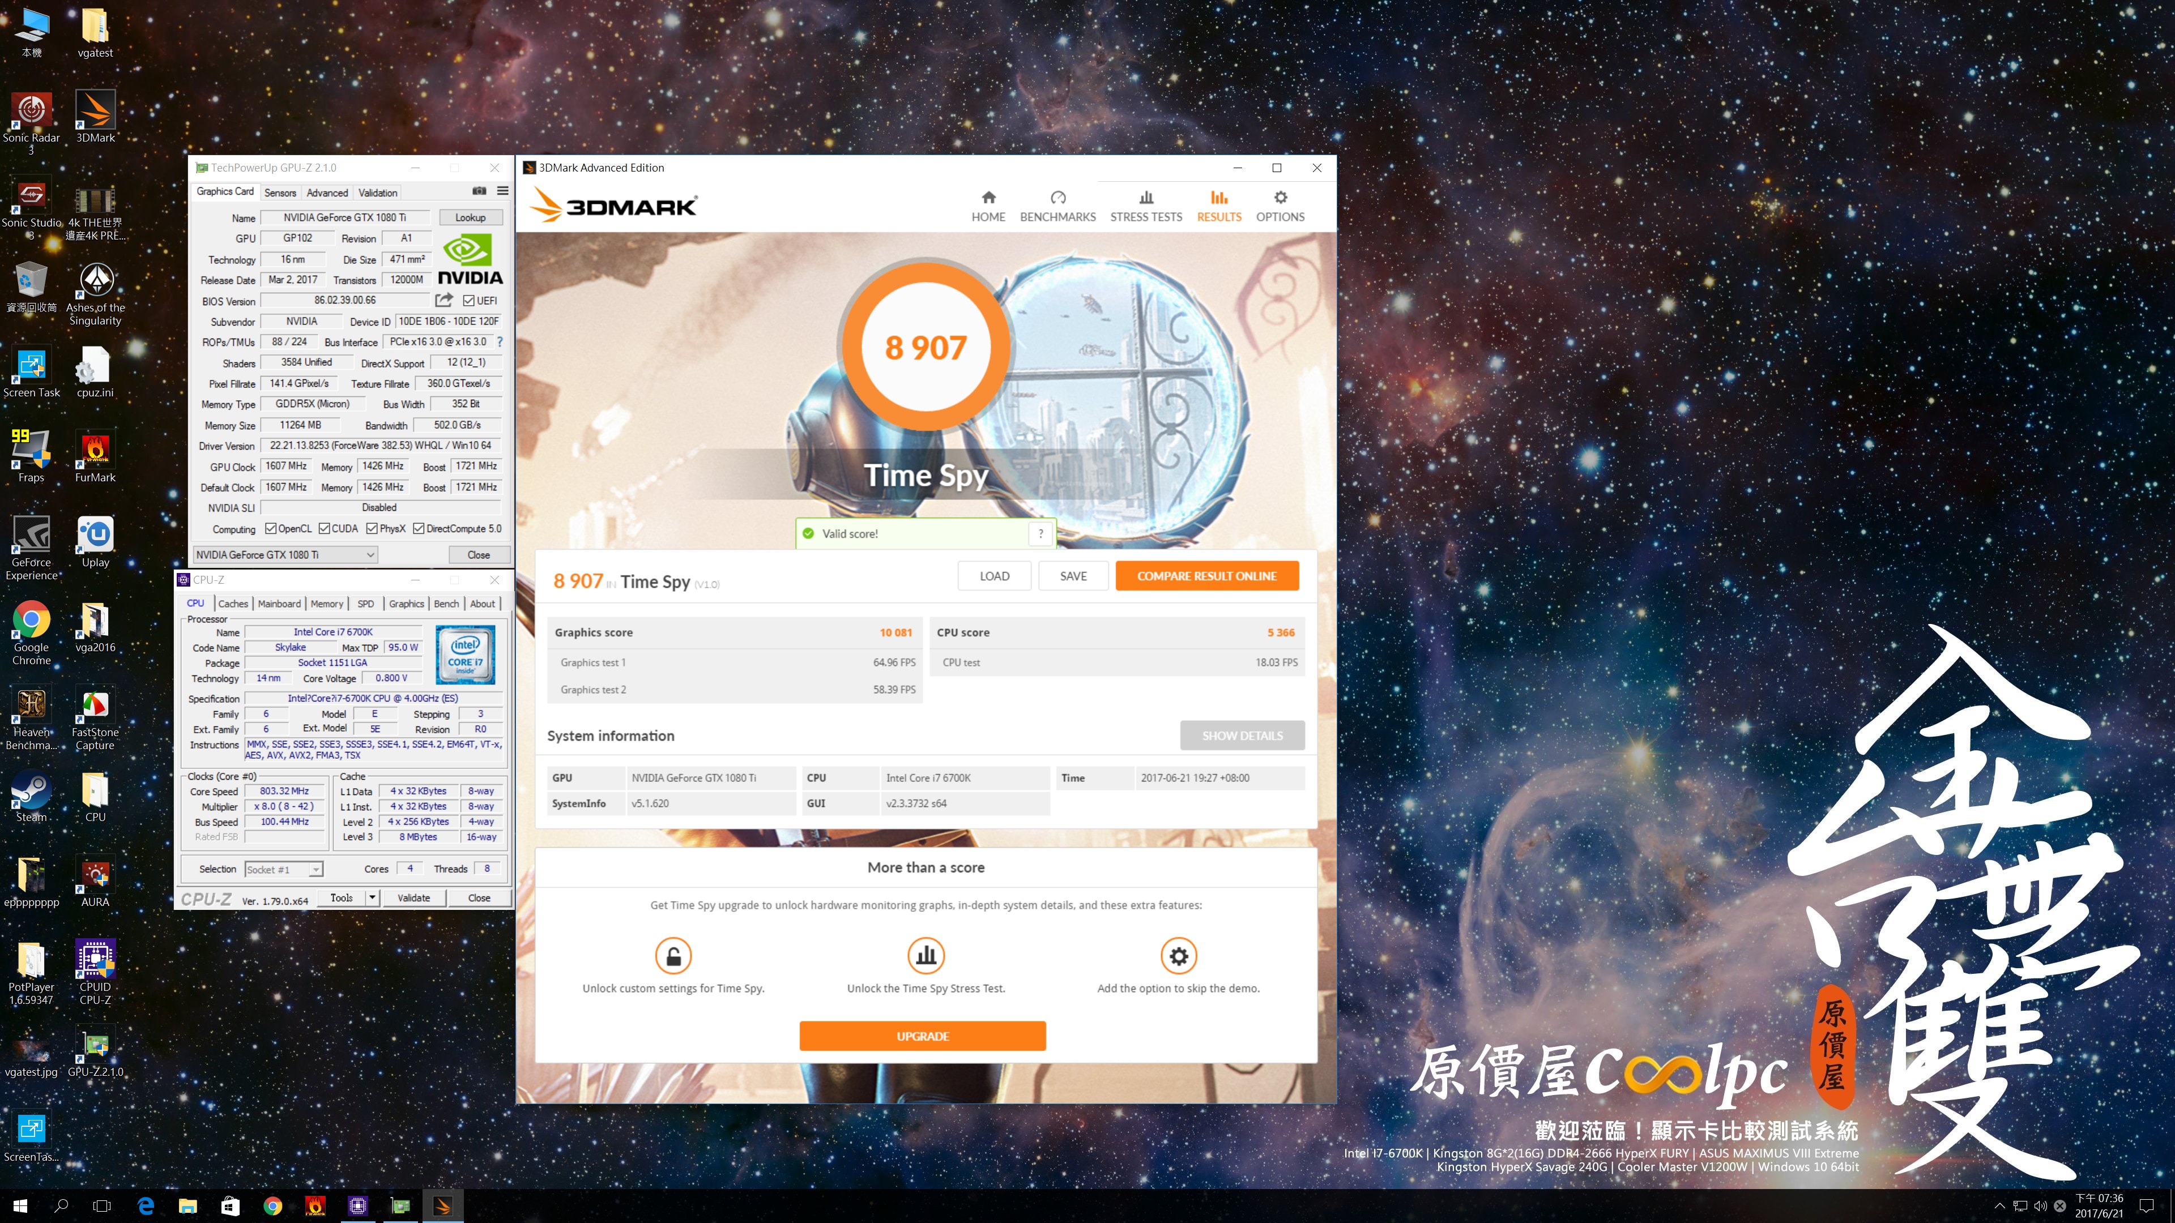The width and height of the screenshot is (2175, 1223).
Task: Click the Close button in GPU-Z
Action: tap(479, 554)
